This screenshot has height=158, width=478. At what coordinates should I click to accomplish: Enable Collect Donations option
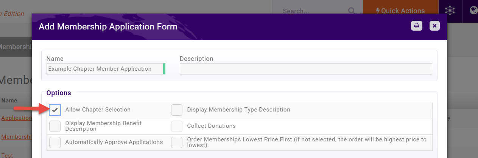pos(177,126)
